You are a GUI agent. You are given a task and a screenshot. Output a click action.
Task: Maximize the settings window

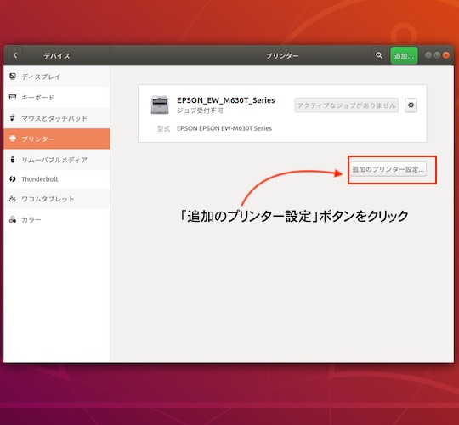click(437, 55)
